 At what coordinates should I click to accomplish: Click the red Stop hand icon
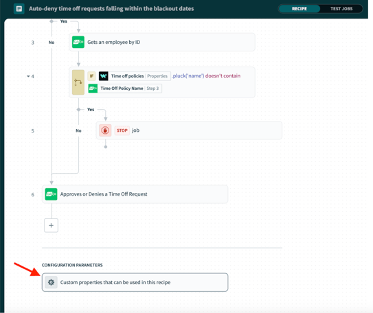point(105,130)
